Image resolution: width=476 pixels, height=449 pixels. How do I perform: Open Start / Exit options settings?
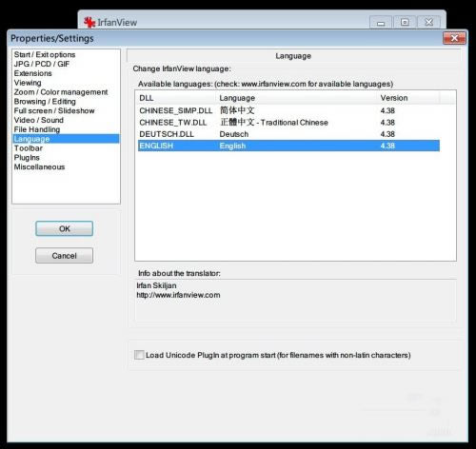click(45, 54)
